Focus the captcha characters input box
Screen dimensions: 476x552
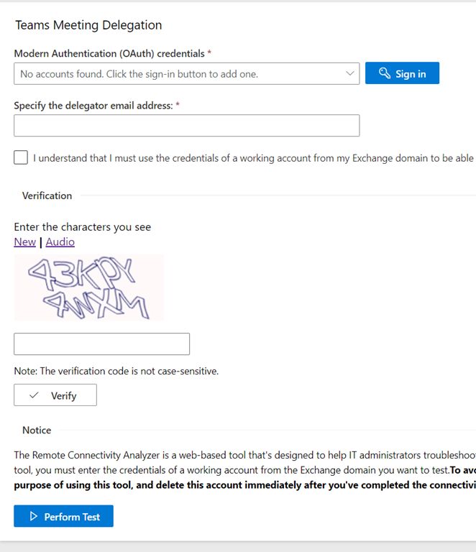coord(101,344)
